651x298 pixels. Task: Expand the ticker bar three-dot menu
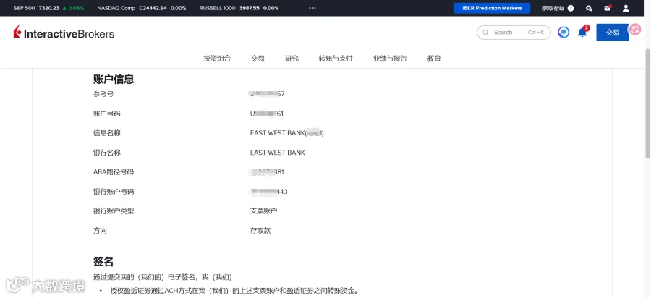click(x=312, y=8)
